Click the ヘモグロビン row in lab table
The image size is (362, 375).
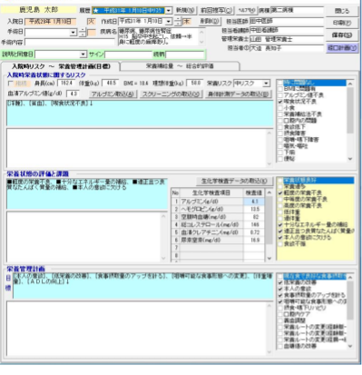218,209
